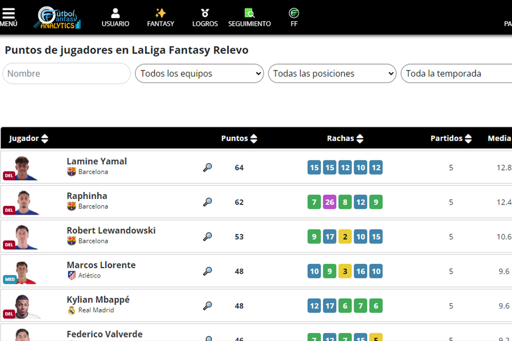Click Barcelona crest in Lewandowski row

click(x=72, y=241)
